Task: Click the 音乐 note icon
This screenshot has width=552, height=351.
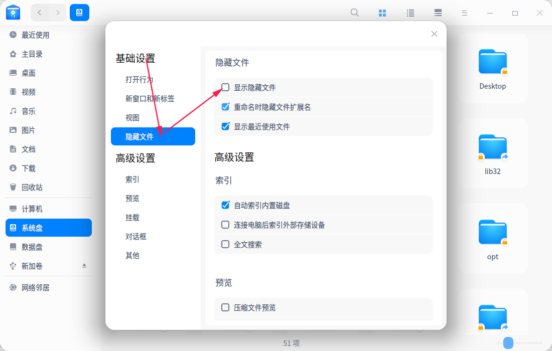Action: coord(13,111)
